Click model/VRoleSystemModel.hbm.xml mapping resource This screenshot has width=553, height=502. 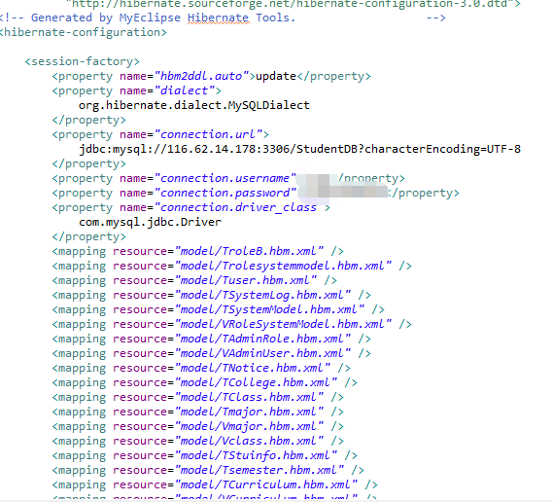[x=283, y=324]
